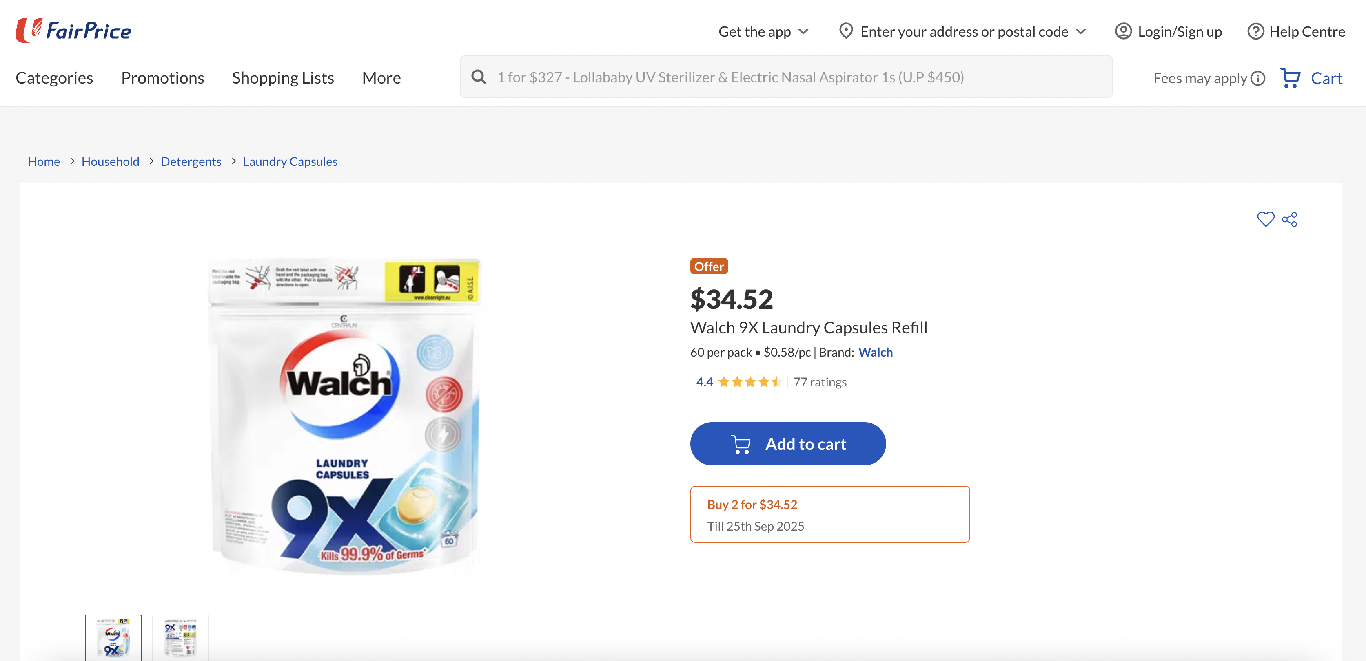Add product to wishlist with heart icon
Image resolution: width=1366 pixels, height=661 pixels.
pyautogui.click(x=1265, y=219)
